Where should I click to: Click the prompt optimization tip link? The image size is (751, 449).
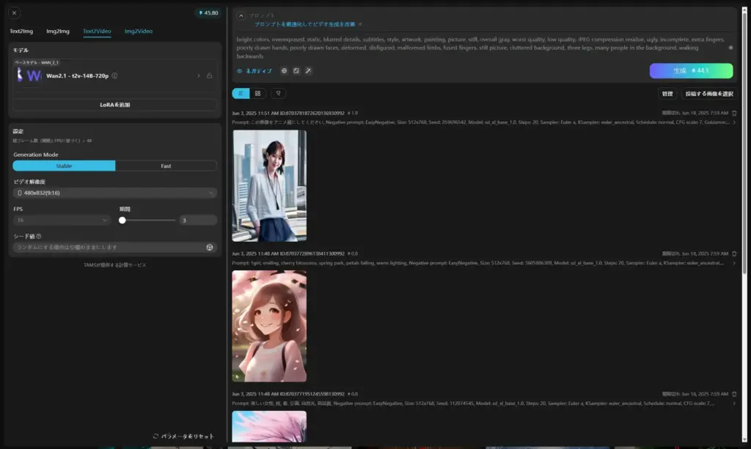[304, 24]
